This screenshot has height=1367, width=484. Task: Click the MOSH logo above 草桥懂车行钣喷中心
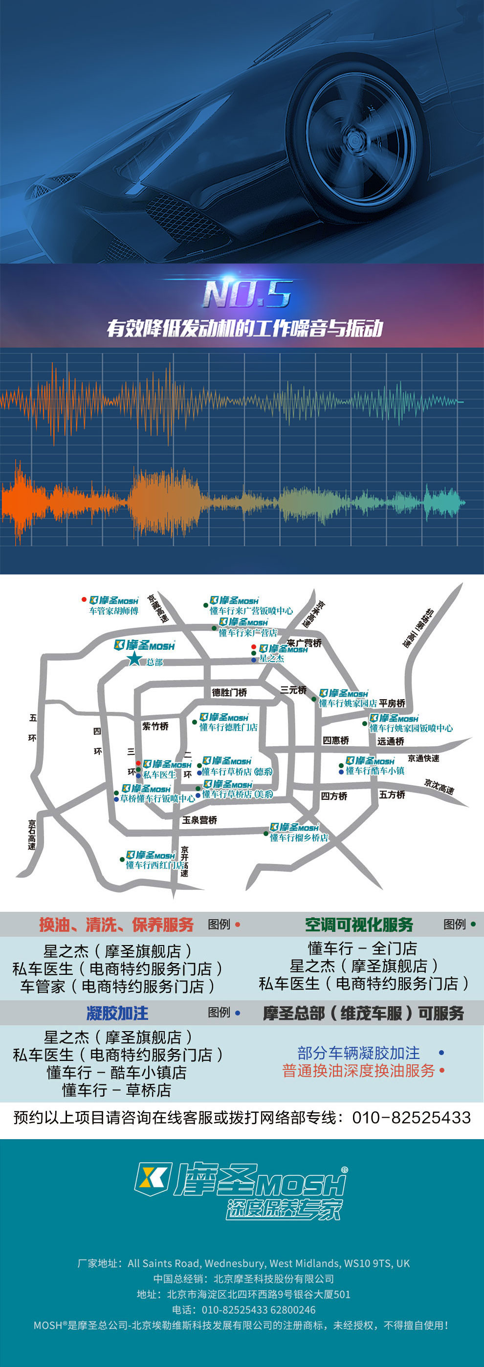147,788
